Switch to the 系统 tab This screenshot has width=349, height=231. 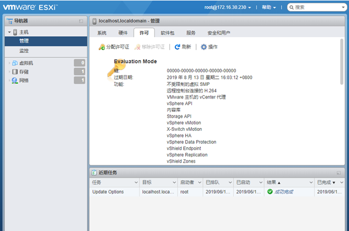coord(102,33)
